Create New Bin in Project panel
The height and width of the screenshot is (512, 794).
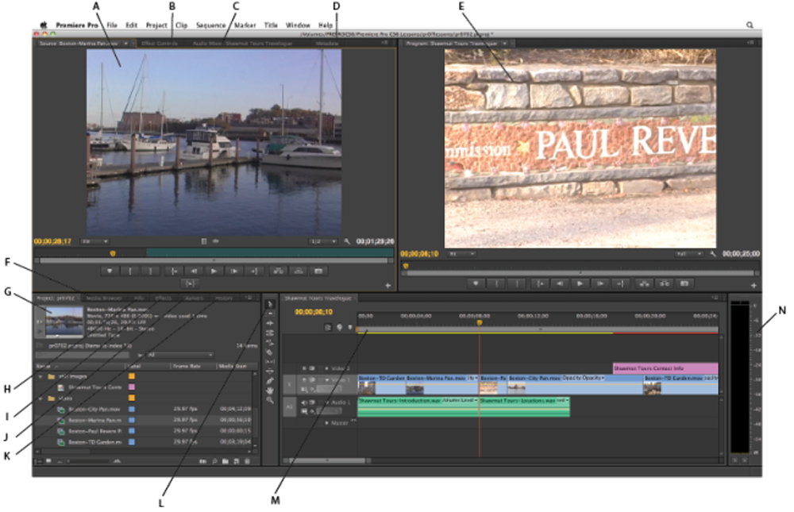[225, 461]
